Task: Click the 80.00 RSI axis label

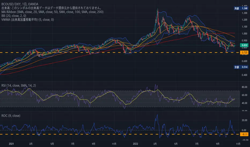Action: tap(245, 87)
